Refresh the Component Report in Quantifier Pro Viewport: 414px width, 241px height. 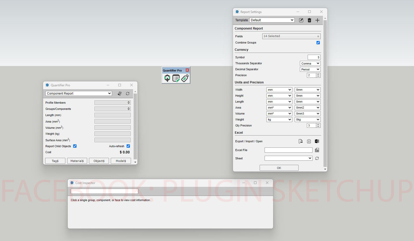click(x=128, y=94)
